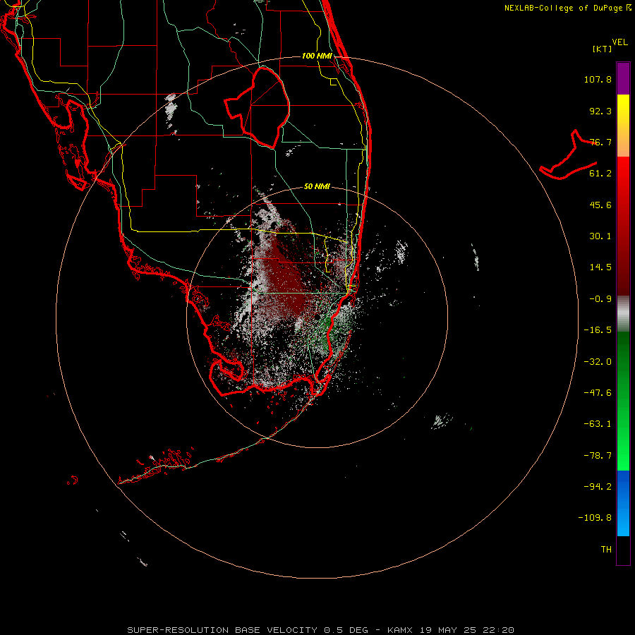Click the VEL legend title
Image resolution: width=635 pixels, height=635 pixels.
click(x=619, y=42)
